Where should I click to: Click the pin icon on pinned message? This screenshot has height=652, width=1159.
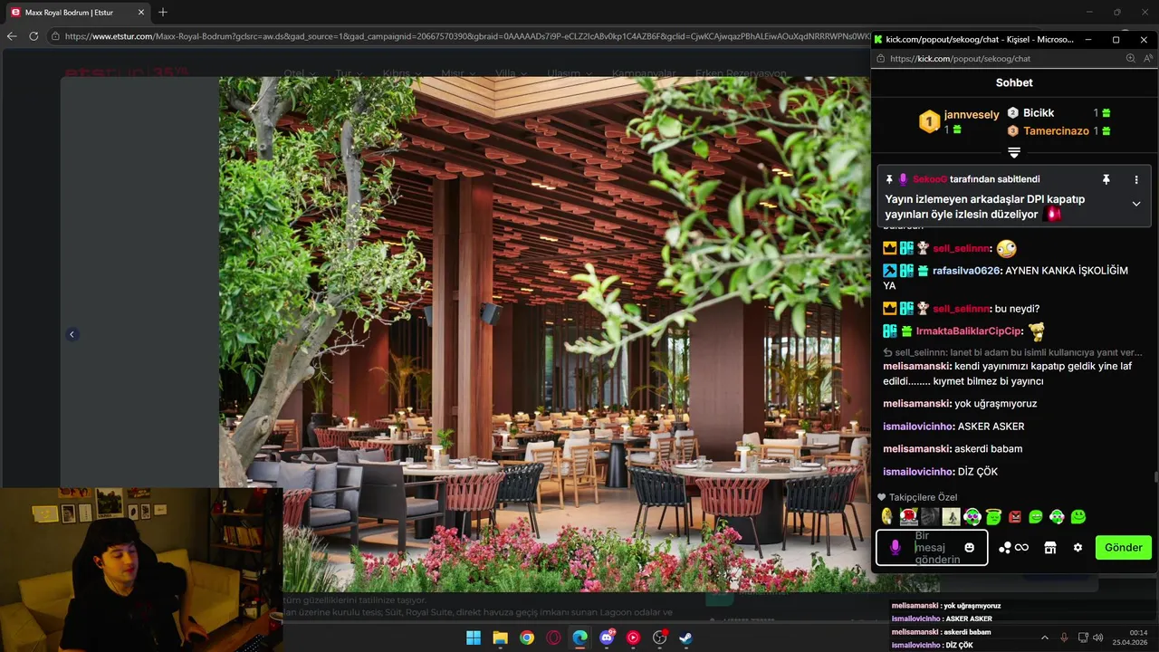[1106, 179]
